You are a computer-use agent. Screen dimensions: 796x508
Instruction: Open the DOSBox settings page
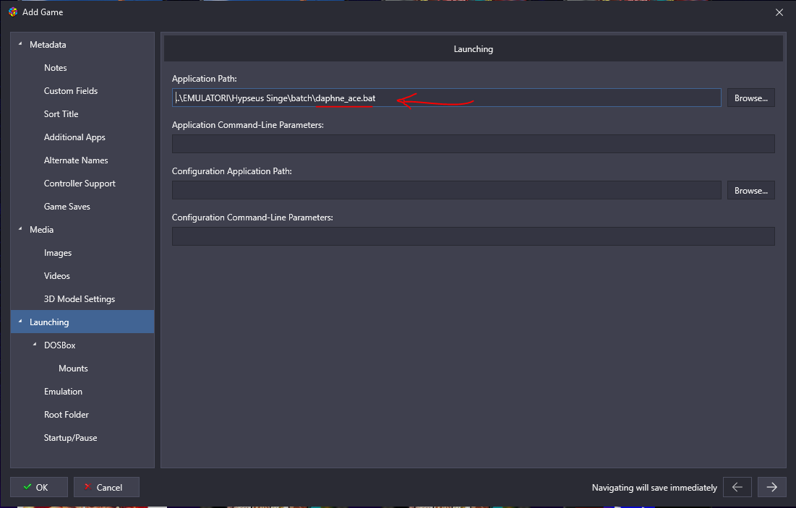[x=59, y=345]
